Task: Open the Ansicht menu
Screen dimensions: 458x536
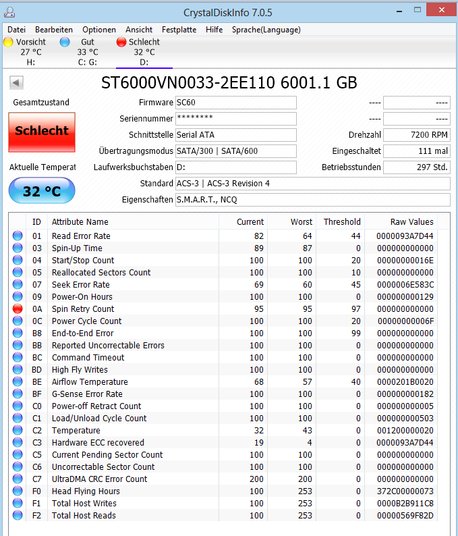Action: point(139,30)
